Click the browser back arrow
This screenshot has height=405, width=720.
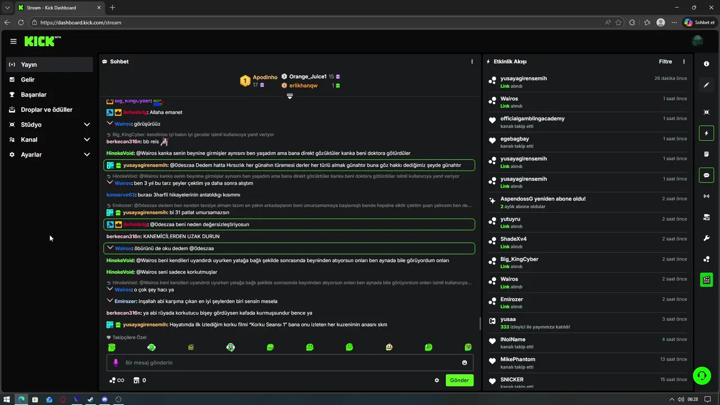[7, 22]
